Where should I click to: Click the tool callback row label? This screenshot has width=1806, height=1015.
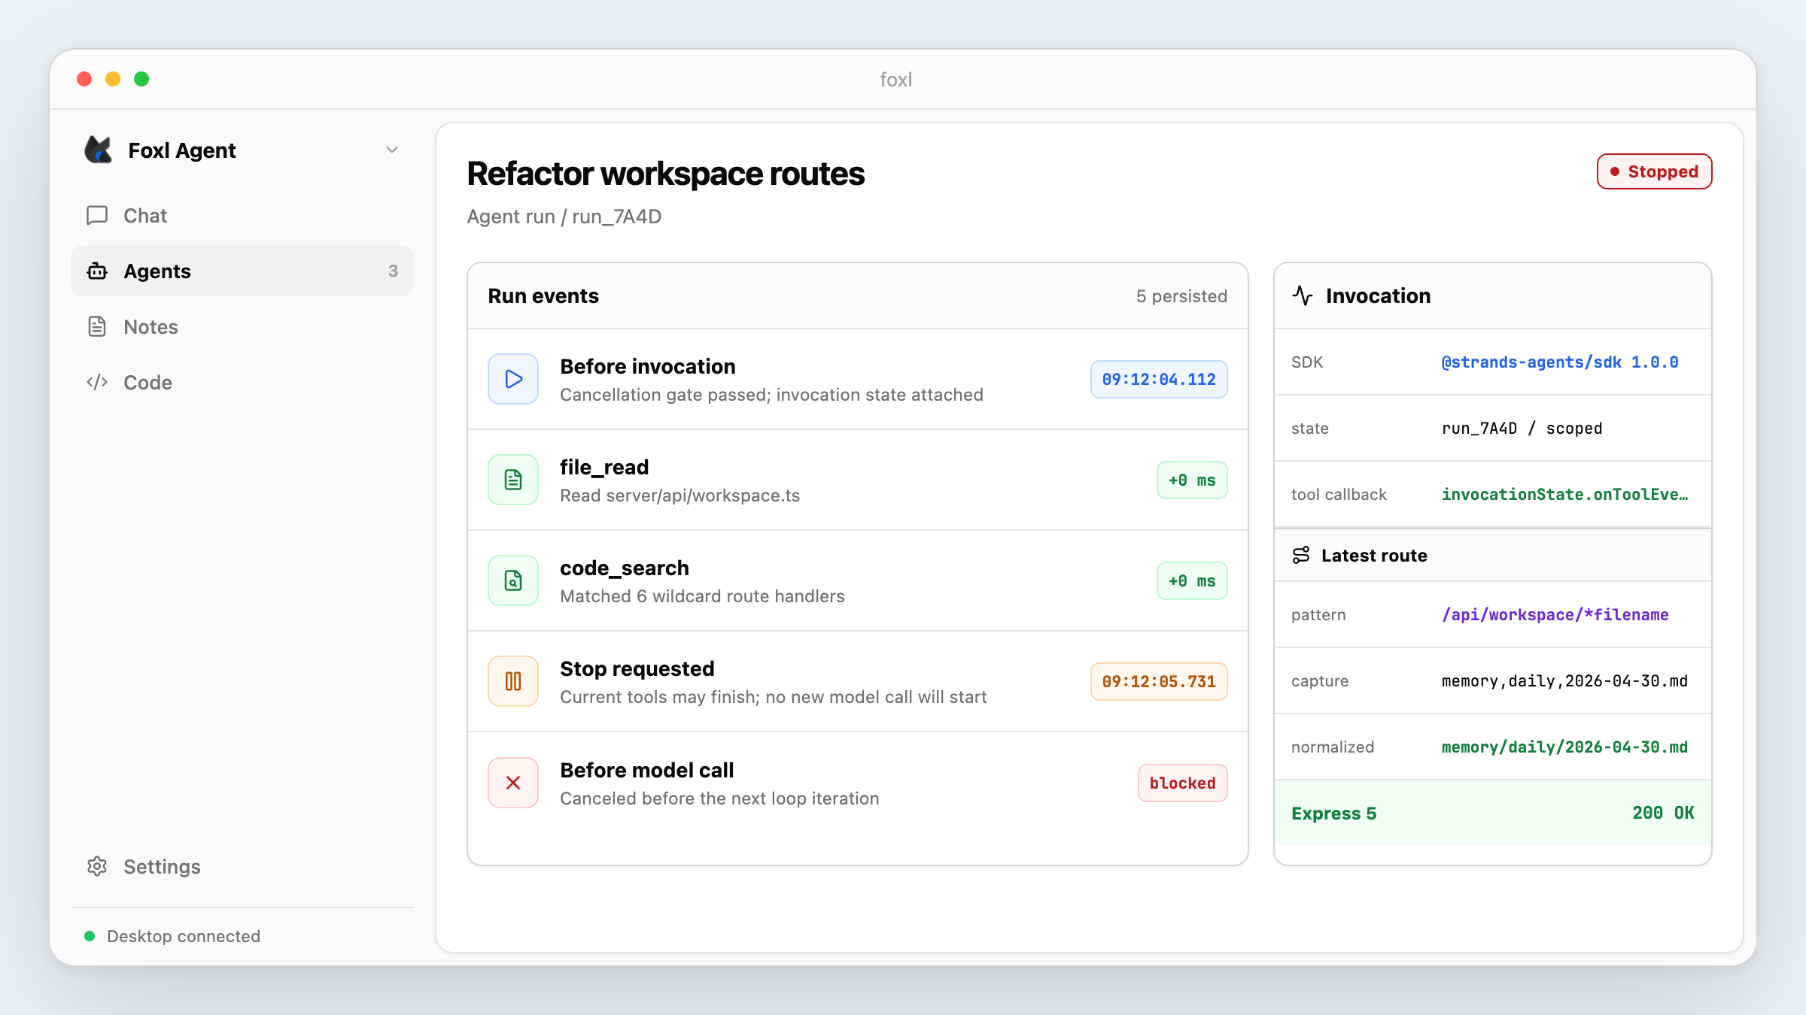coord(1339,494)
